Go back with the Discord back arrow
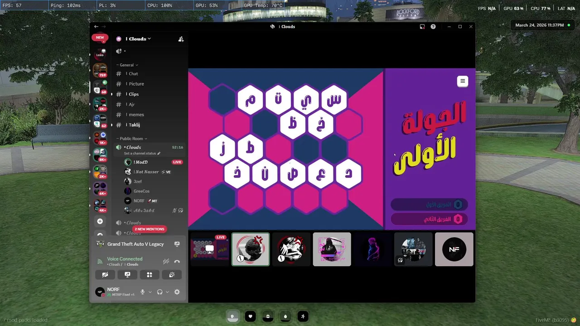Image resolution: width=580 pixels, height=326 pixels. (x=96, y=27)
